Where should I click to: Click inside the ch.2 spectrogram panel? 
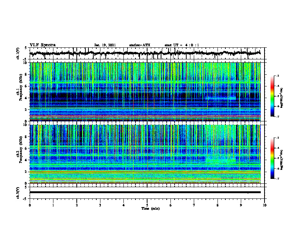click(145, 154)
